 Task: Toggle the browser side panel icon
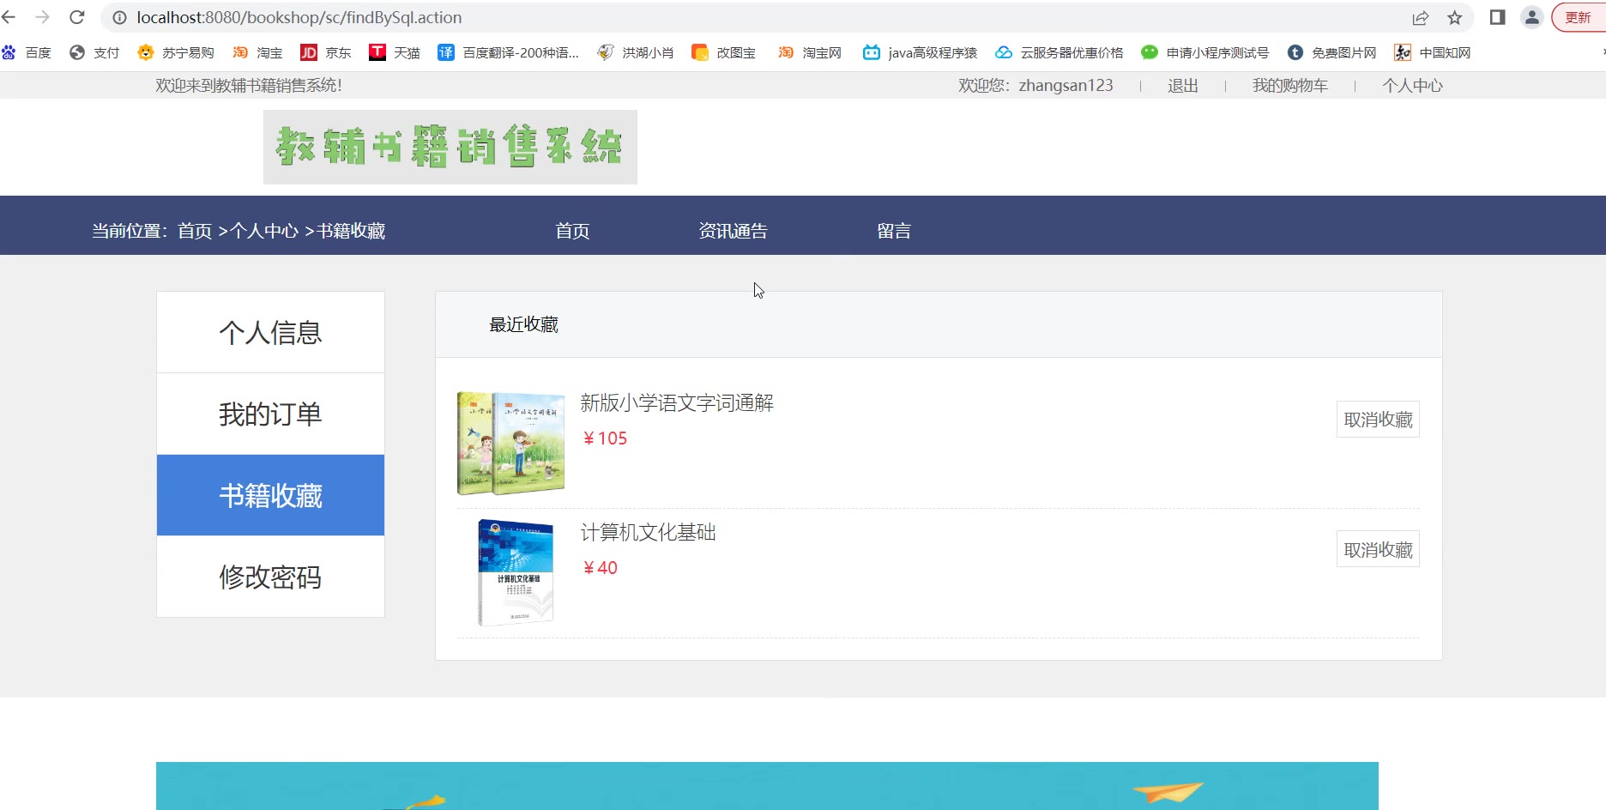tap(1497, 17)
